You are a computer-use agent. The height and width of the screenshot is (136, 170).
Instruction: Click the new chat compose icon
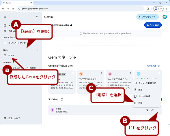click(5, 25)
